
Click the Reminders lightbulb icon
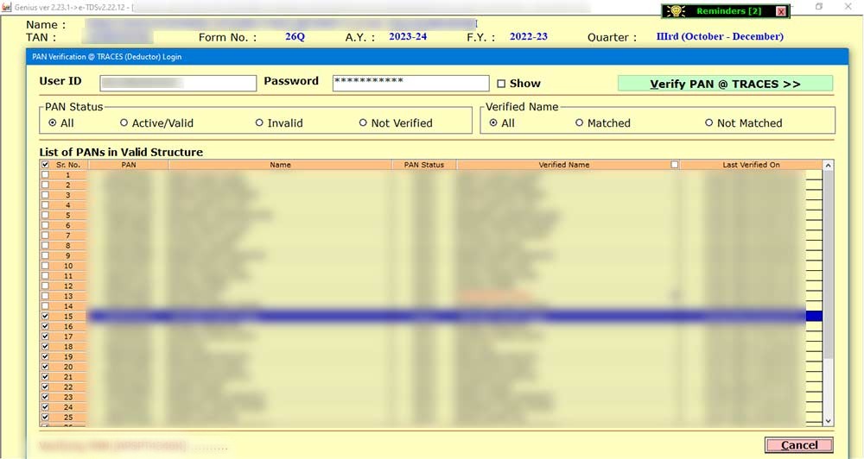pos(675,11)
